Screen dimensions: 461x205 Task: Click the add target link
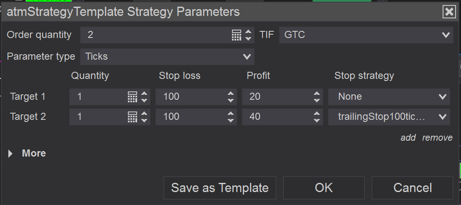pos(408,138)
